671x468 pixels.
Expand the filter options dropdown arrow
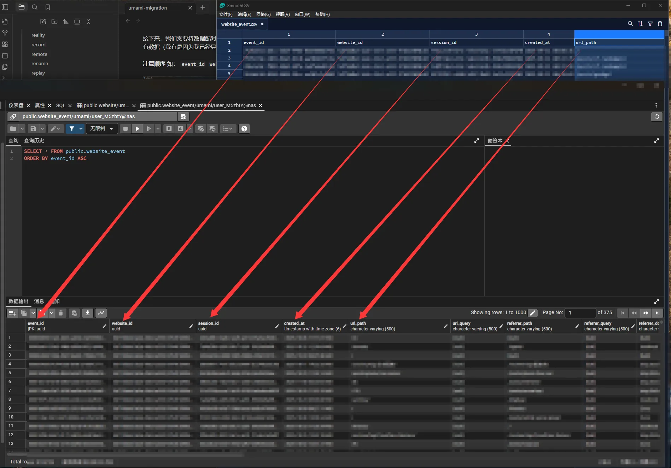tap(81, 129)
